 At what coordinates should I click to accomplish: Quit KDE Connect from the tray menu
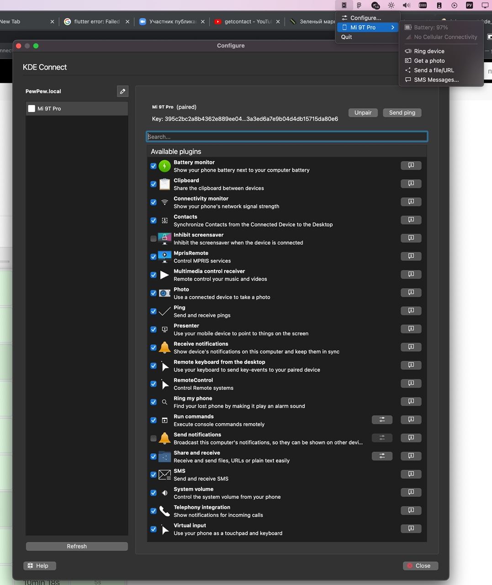368,37
